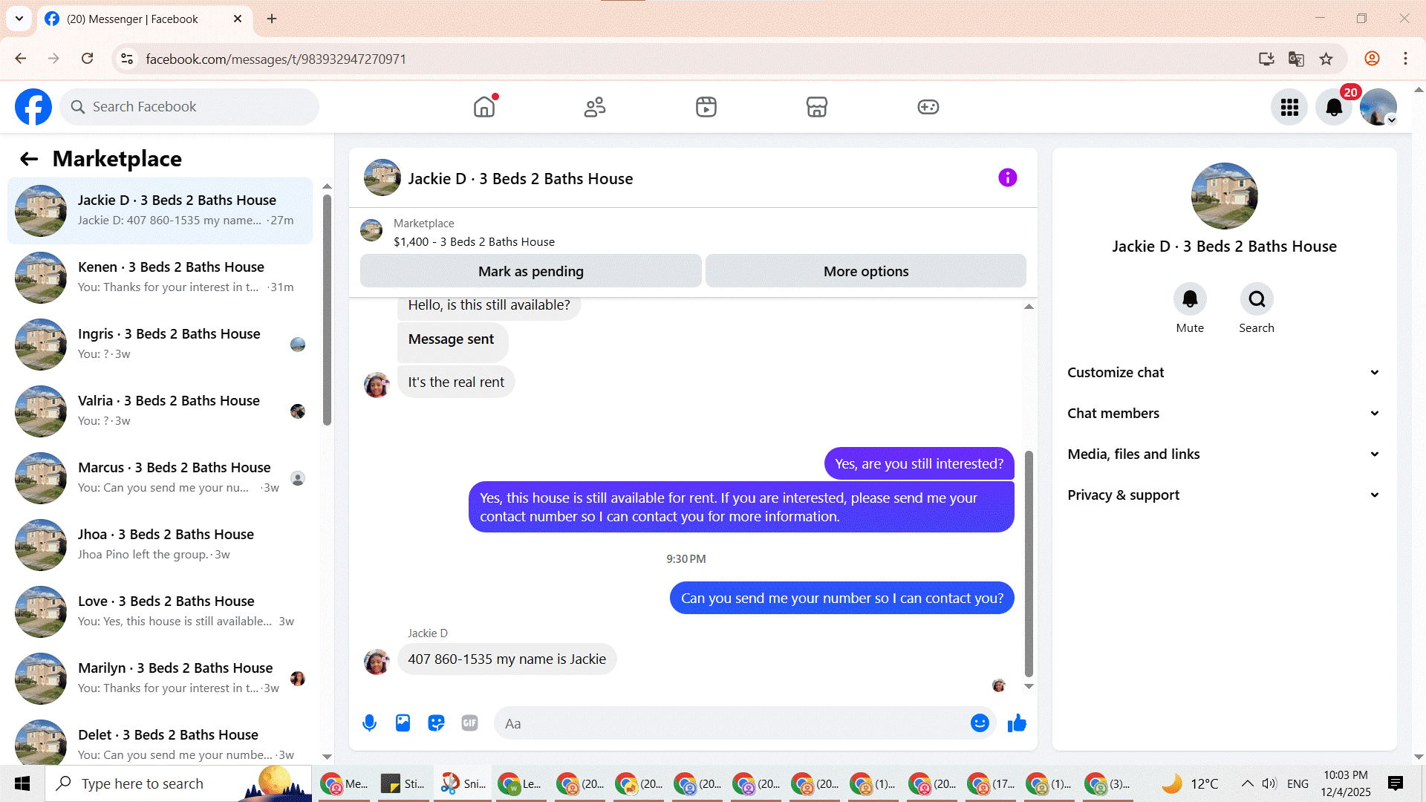Click the Mark as pending button
Screen dimensions: 1426x802
click(530, 271)
